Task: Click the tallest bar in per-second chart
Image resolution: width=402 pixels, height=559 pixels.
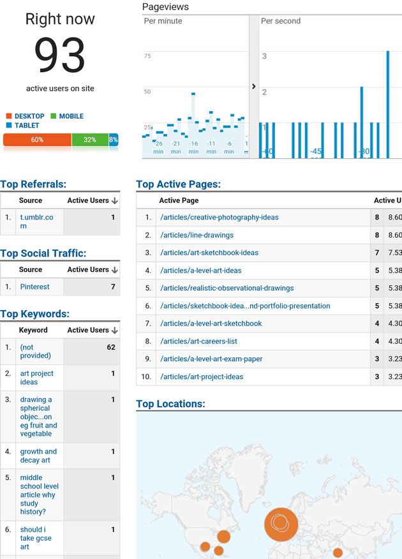Action: tap(387, 104)
